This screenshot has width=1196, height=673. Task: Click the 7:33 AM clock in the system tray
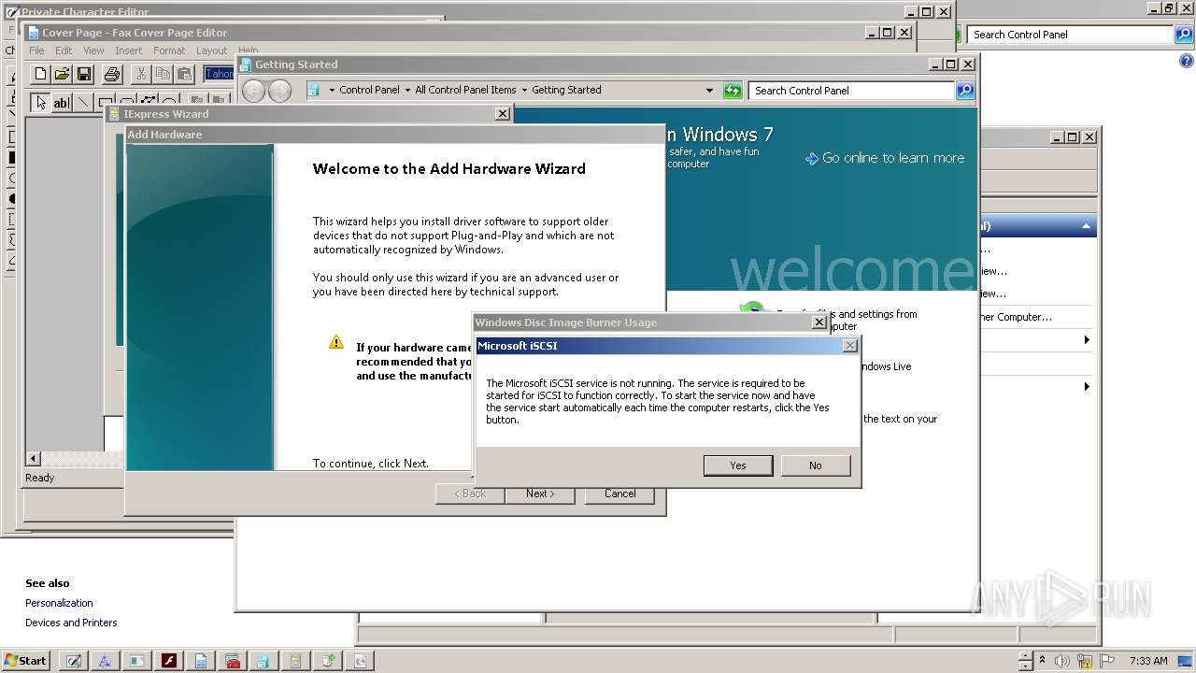1148,661
